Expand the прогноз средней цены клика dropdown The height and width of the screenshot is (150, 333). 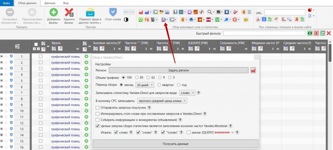pyautogui.click(x=162, y=101)
